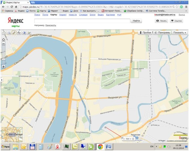
Task: Expand the left side panel arrow
Action: 2,80
